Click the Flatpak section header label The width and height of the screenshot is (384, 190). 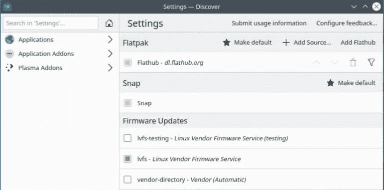pyautogui.click(x=136, y=43)
